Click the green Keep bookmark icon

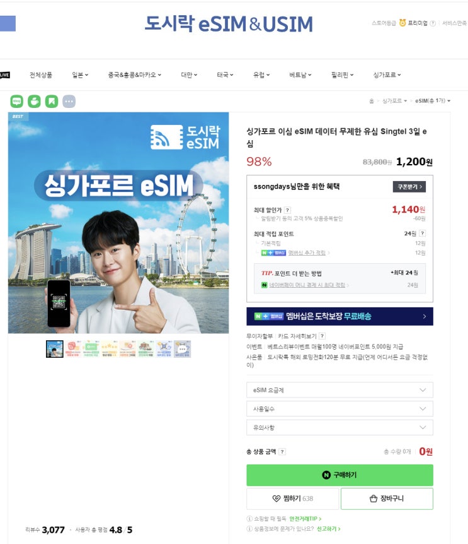52,102
